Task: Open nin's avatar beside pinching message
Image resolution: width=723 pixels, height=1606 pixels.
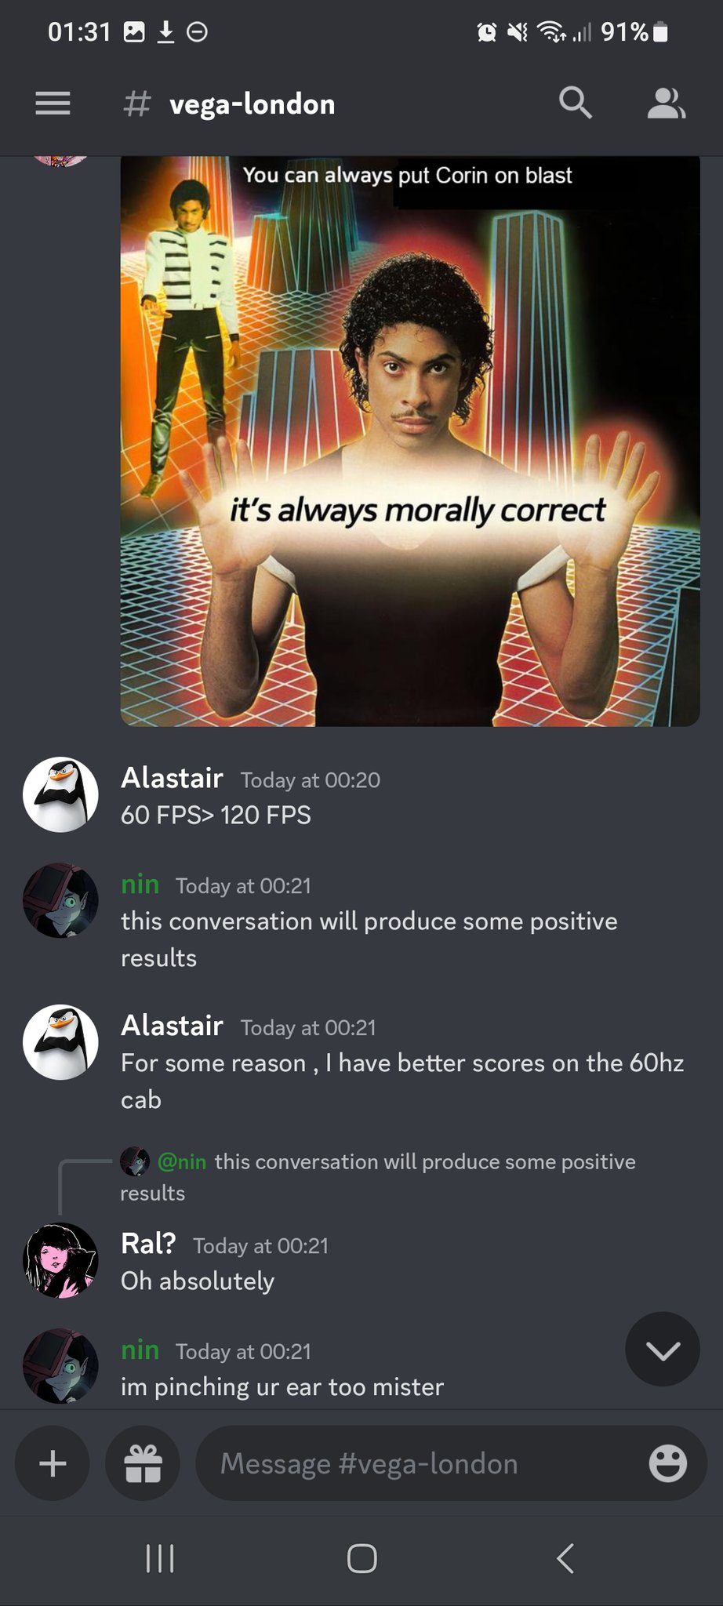Action: click(x=60, y=1365)
